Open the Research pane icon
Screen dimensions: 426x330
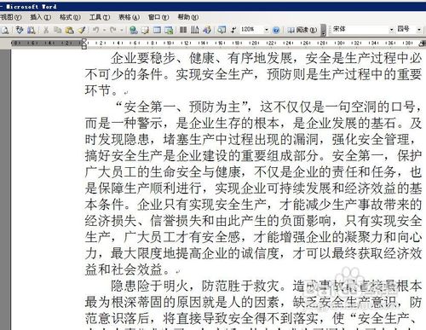click(31, 30)
